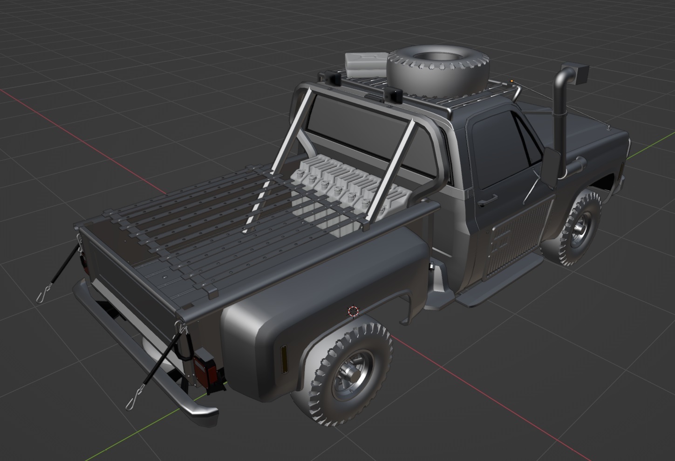Viewport: 675px width, 461px height.
Task: Select the orange origin point near roof rack
Action: pyautogui.click(x=511, y=81)
